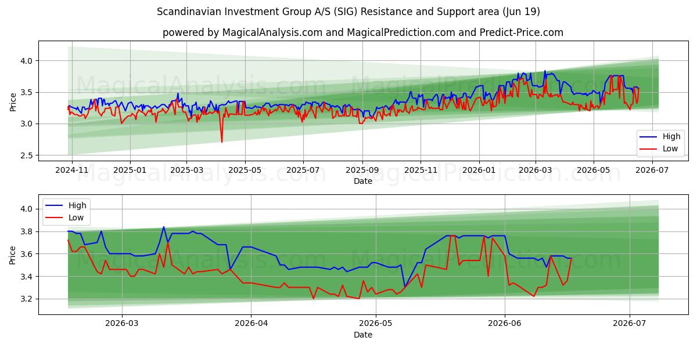Screen dimensions: 697x348
Task: Click the bottom chart's 'Price' y-axis label
Action: pos(13,254)
